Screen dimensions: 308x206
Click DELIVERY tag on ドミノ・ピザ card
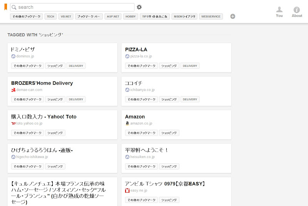point(76,66)
